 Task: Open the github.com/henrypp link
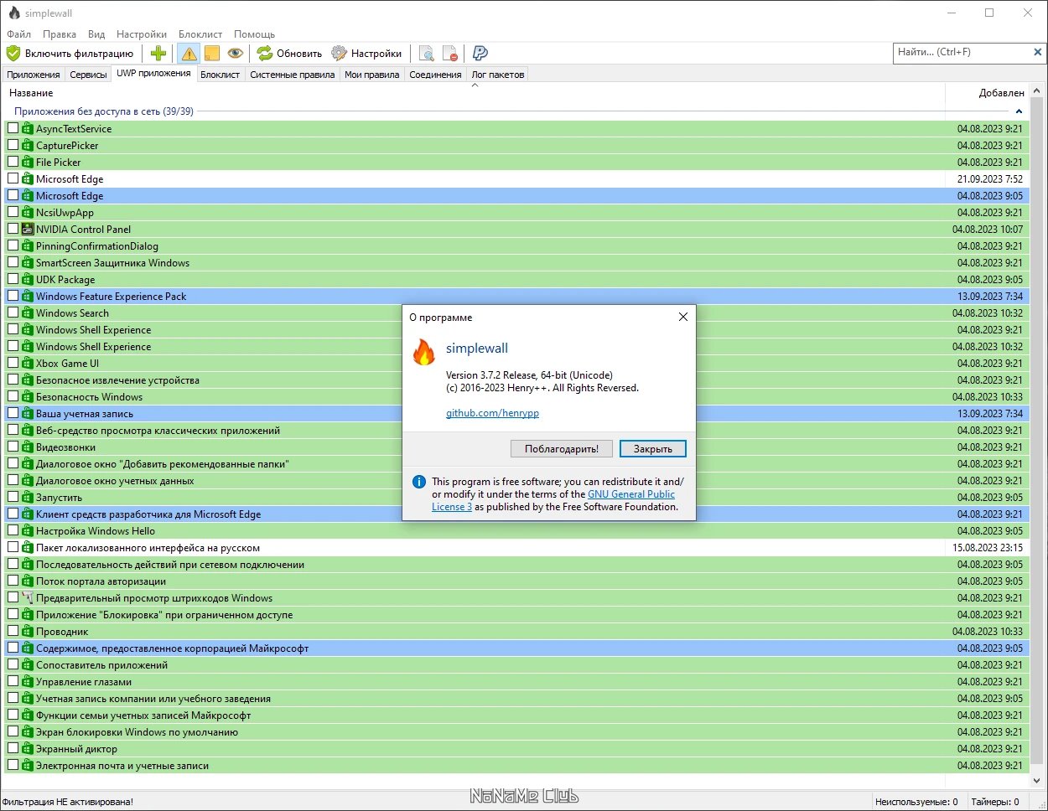pos(492,413)
